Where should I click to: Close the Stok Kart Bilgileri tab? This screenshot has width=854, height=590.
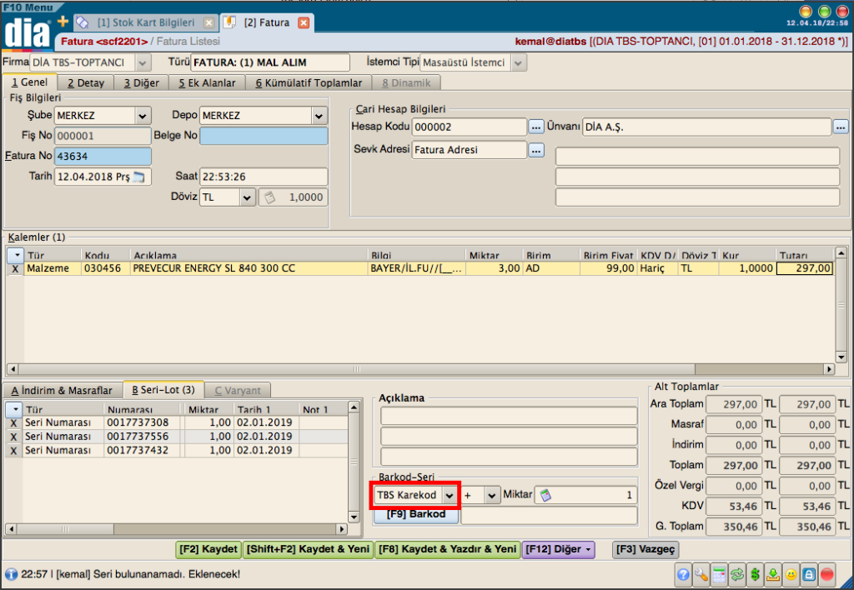[x=208, y=22]
